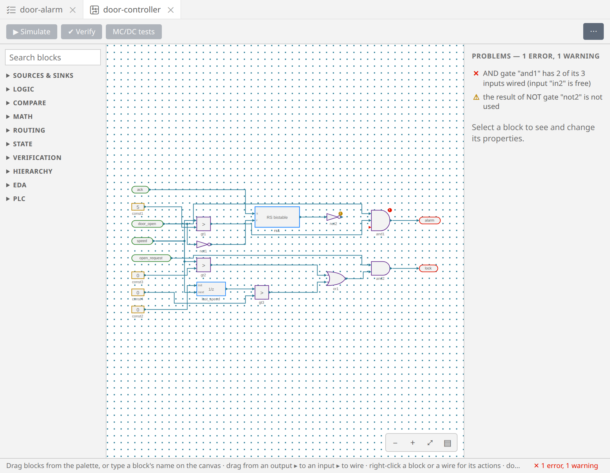Viewport: 610px width, 473px height.
Task: Select the and1 AND gate
Action: (x=380, y=220)
